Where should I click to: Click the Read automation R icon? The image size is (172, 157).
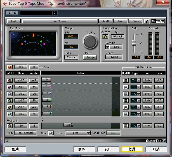coord(9,13)
